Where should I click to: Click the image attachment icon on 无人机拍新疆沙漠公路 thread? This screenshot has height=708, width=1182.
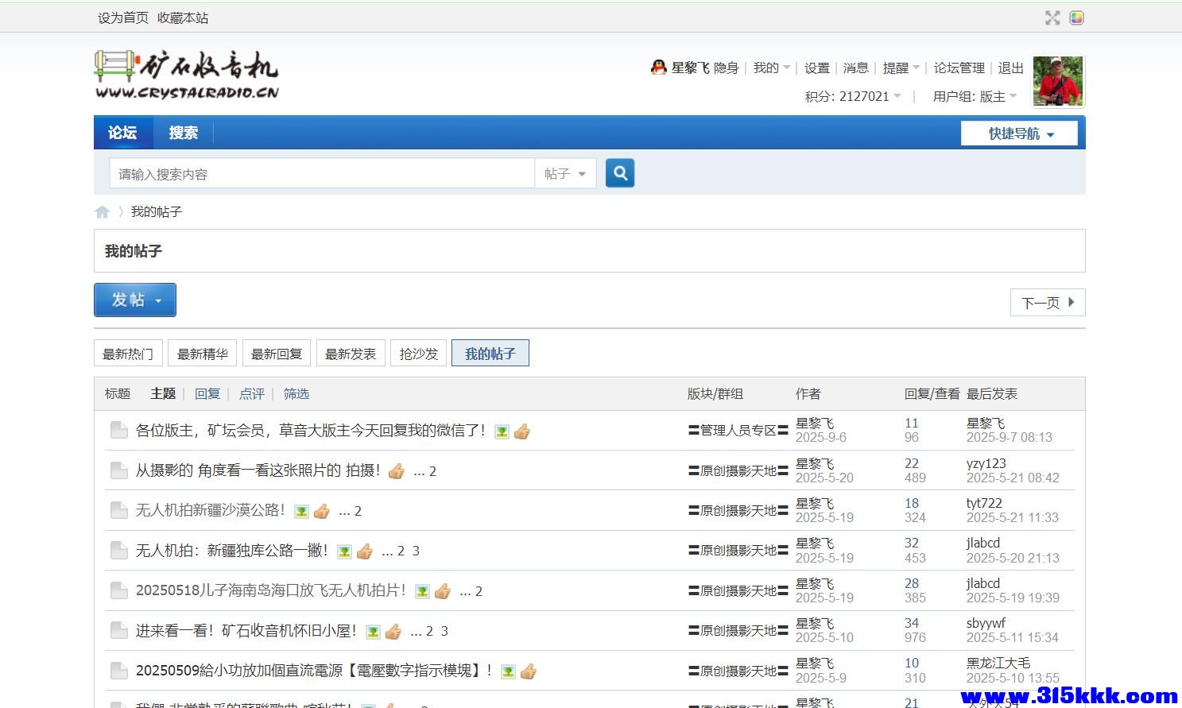301,511
